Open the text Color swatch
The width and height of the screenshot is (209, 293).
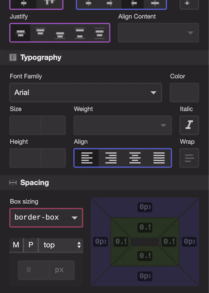click(x=184, y=92)
